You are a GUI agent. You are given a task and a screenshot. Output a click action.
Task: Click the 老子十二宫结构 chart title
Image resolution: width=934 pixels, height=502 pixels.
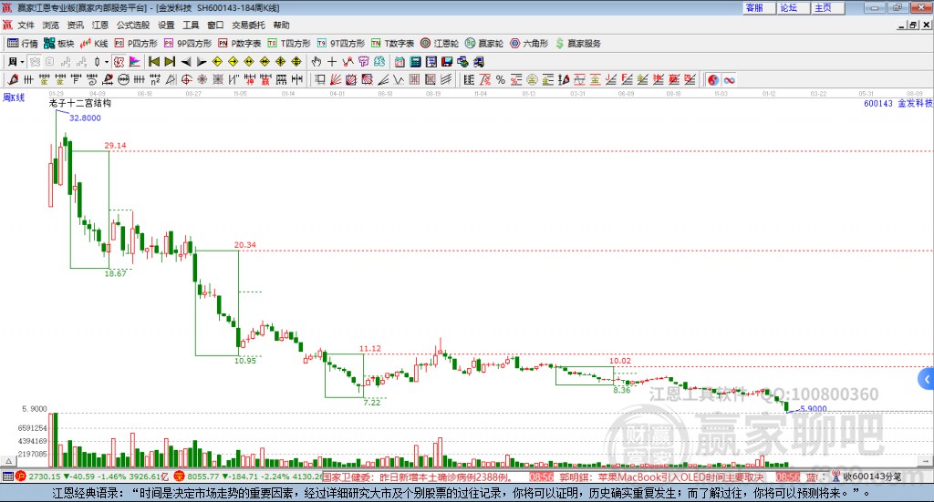80,103
